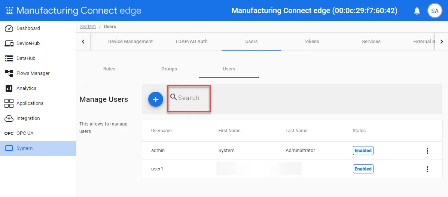This screenshot has height=197, width=448.
Task: Navigate to Analytics in the sidebar
Action: (x=38, y=88)
